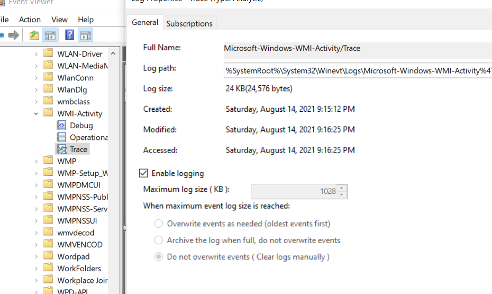Image resolution: width=492 pixels, height=294 pixels.
Task: Click the WMPNSSUI folder icon
Action: click(48, 220)
